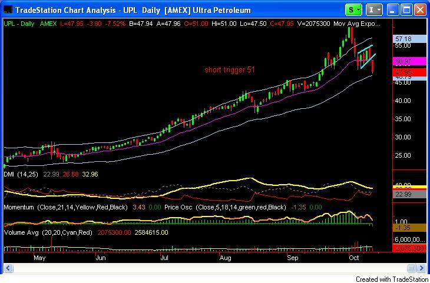Click the '-7.52%' percent change readout
The image size is (430, 283).
pos(115,24)
